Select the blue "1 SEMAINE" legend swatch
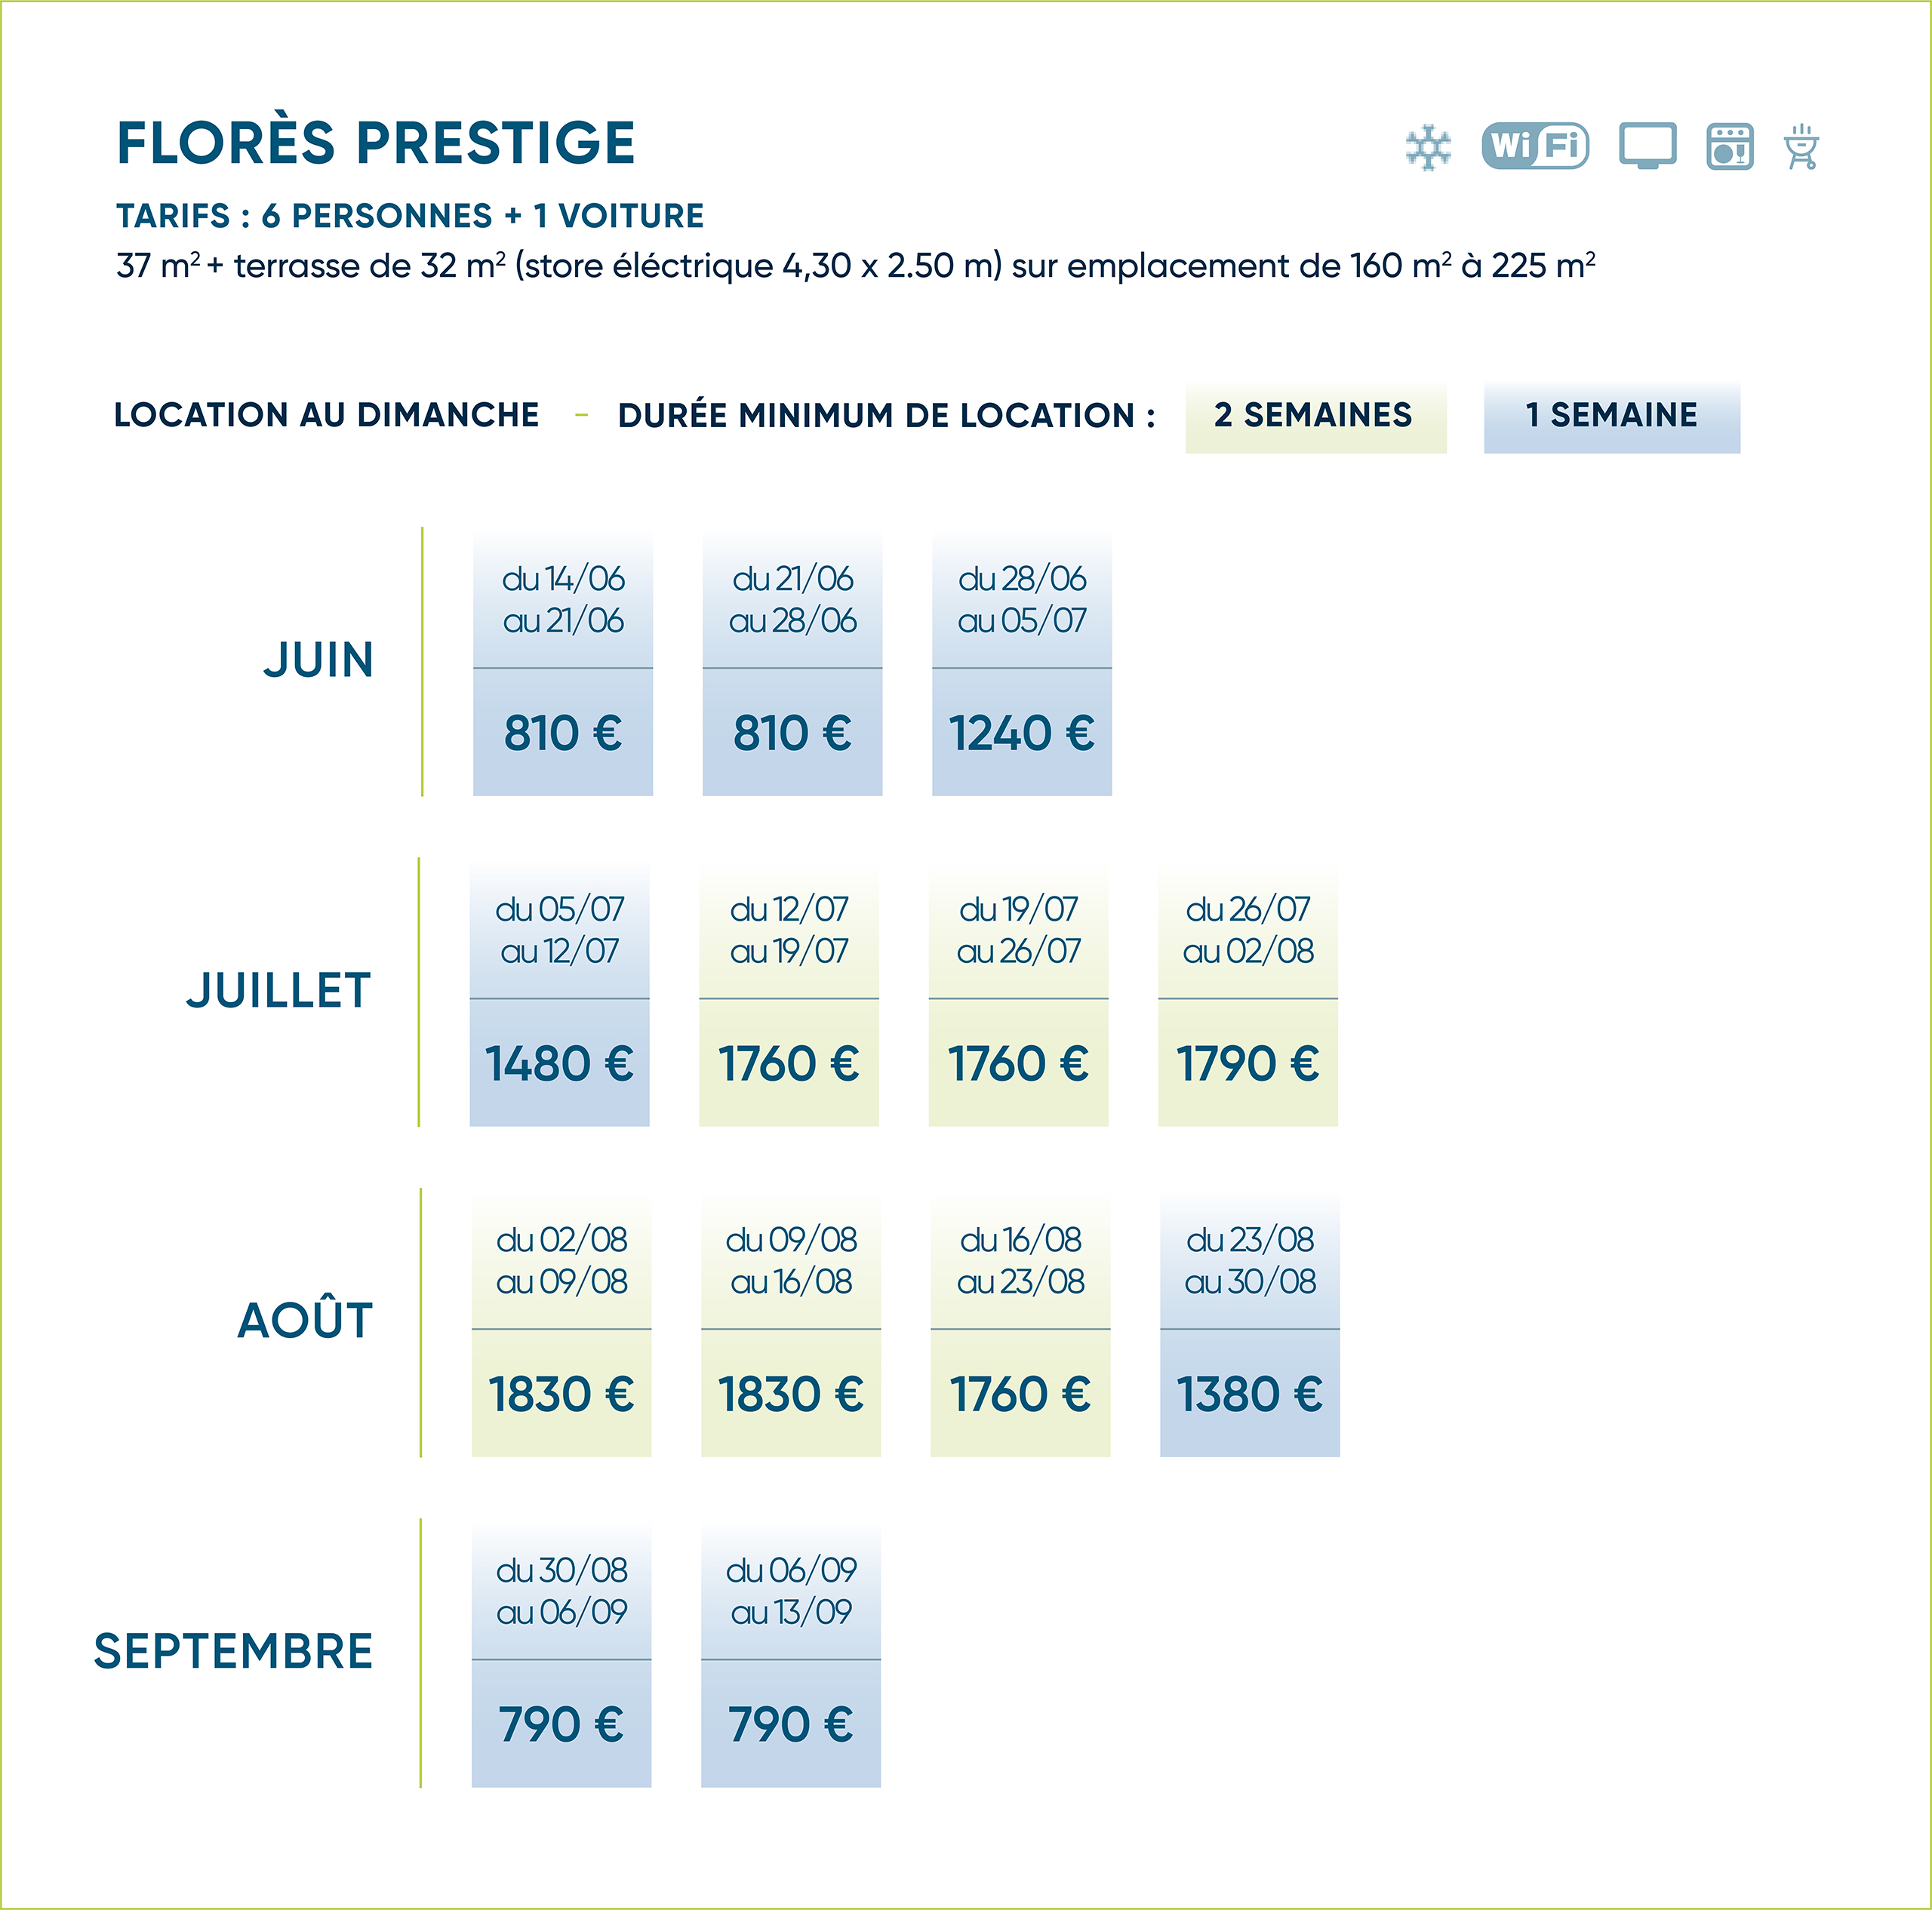 pyautogui.click(x=1611, y=416)
